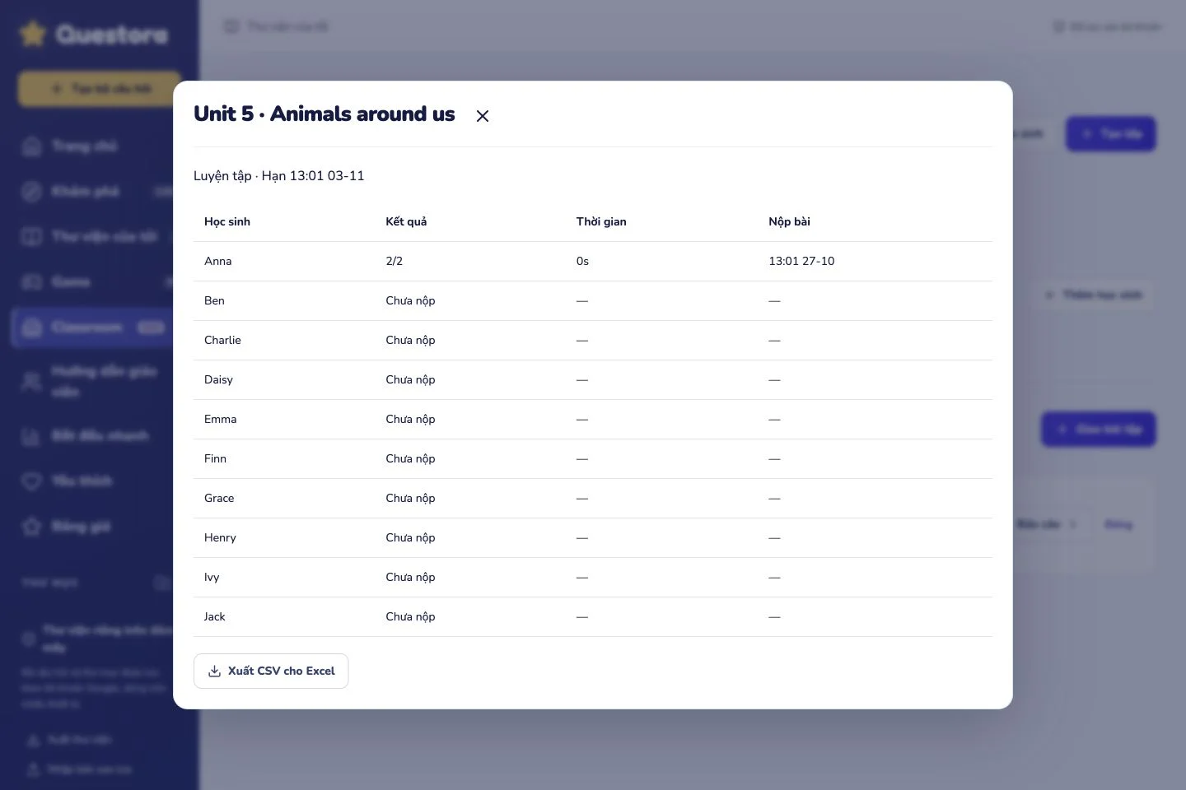Image resolution: width=1186 pixels, height=790 pixels.
Task: Click Finn's Chưa nộp status
Action: [x=410, y=459]
